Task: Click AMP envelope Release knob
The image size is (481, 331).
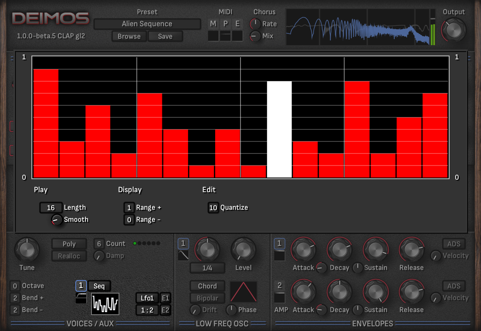Action: tap(412, 292)
